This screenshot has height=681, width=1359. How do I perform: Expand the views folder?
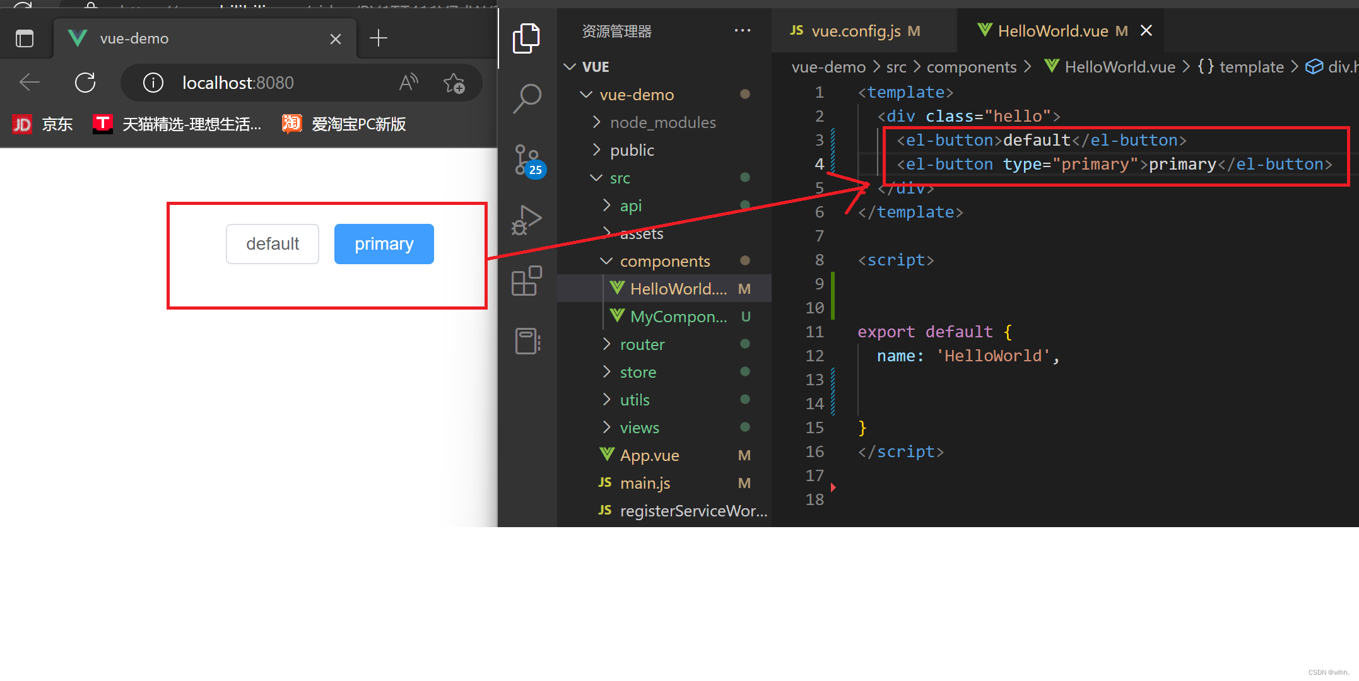(639, 428)
